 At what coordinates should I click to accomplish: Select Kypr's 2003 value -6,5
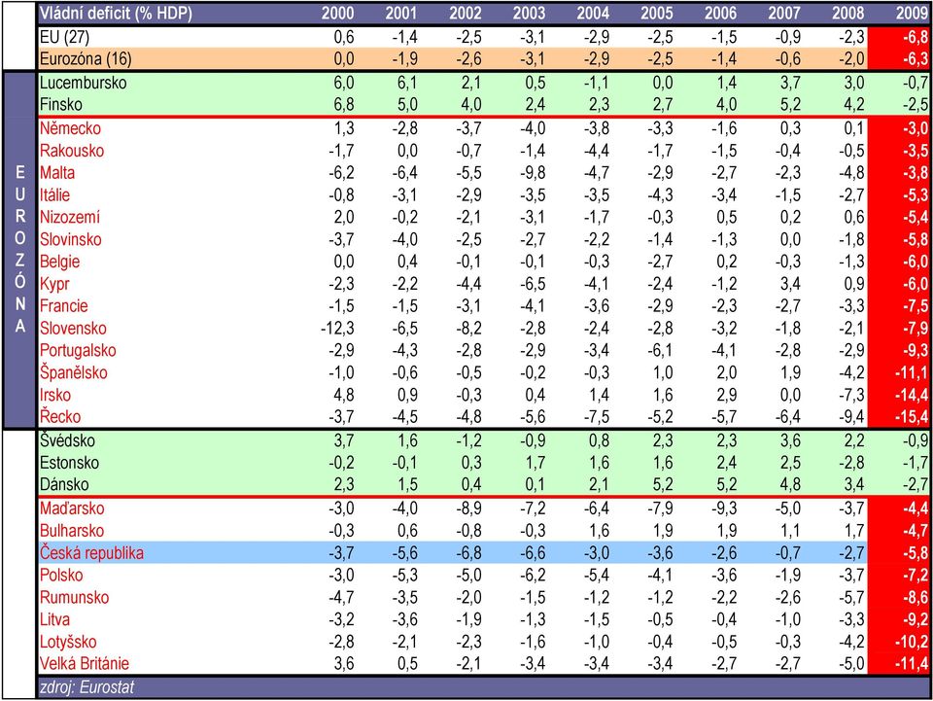point(533,284)
